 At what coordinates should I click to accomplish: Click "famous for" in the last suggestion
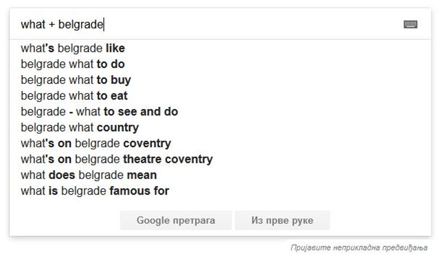[139, 191]
